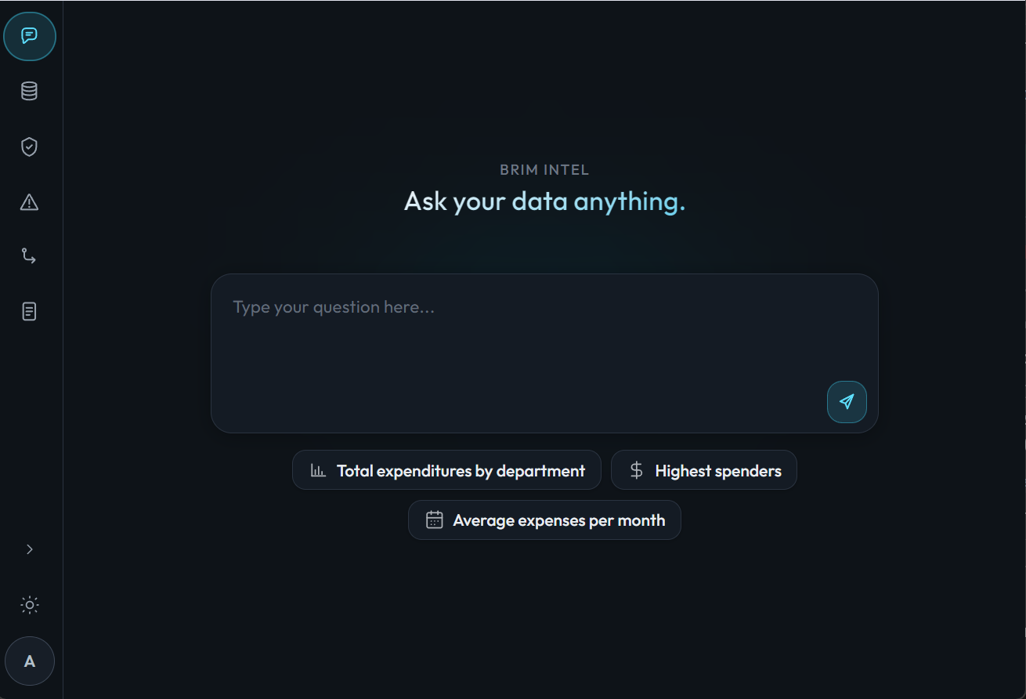Open the shield security section
The width and height of the screenshot is (1026, 699).
(x=29, y=147)
